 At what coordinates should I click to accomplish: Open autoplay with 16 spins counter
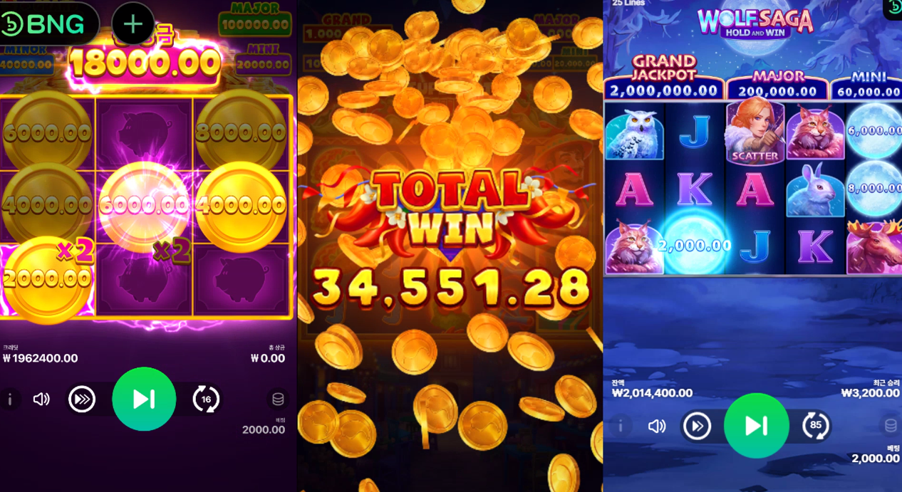pos(206,399)
